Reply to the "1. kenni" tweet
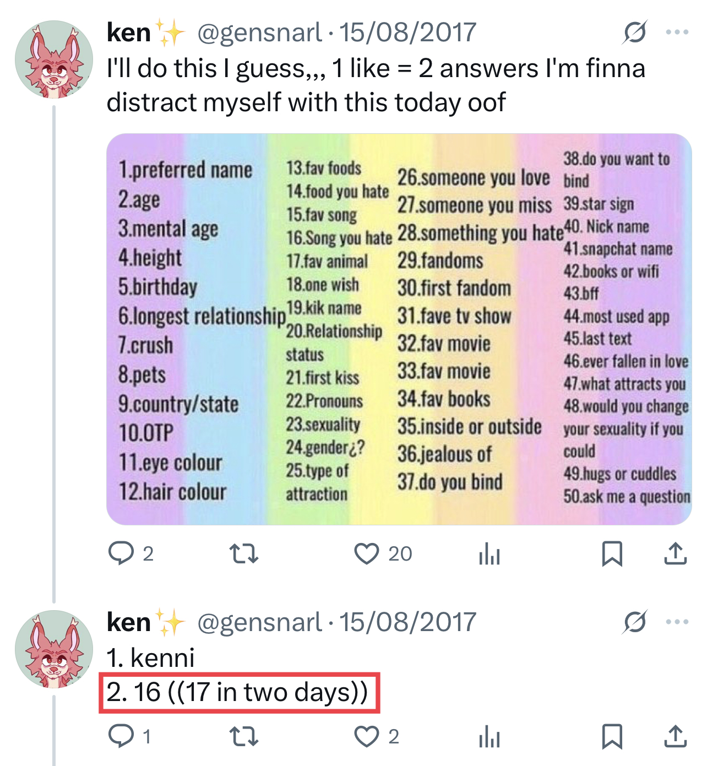 (x=121, y=736)
